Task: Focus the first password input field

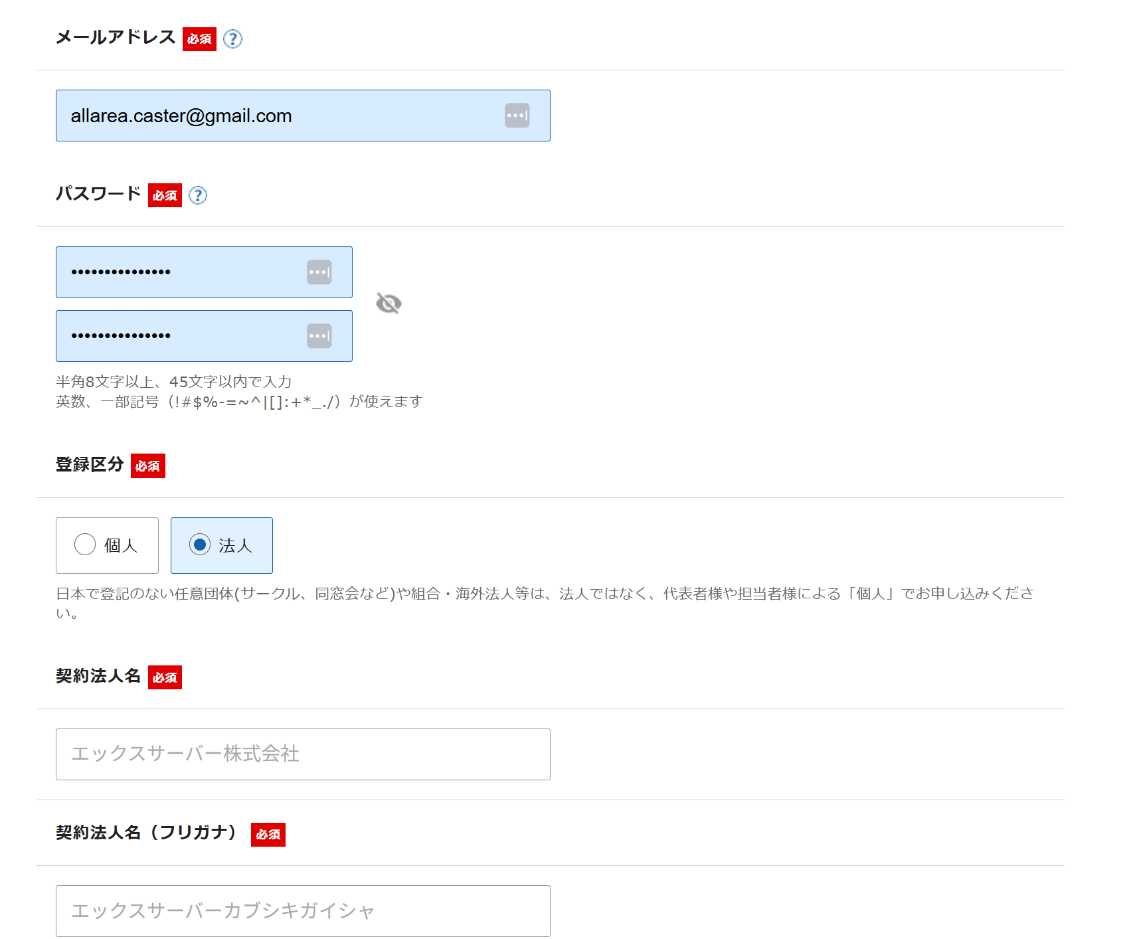Action: (x=204, y=272)
